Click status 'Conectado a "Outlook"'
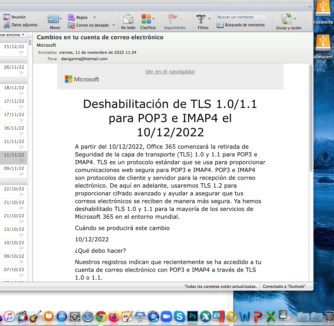This screenshot has height=326, width=334. (x=284, y=286)
